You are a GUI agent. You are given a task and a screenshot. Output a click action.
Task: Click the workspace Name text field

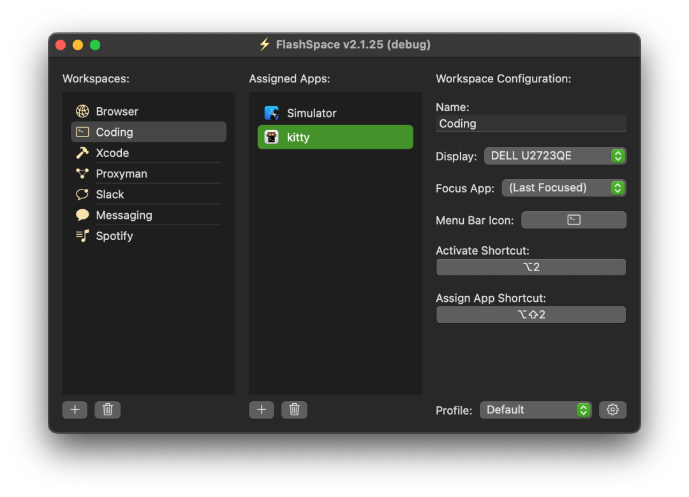tap(530, 123)
